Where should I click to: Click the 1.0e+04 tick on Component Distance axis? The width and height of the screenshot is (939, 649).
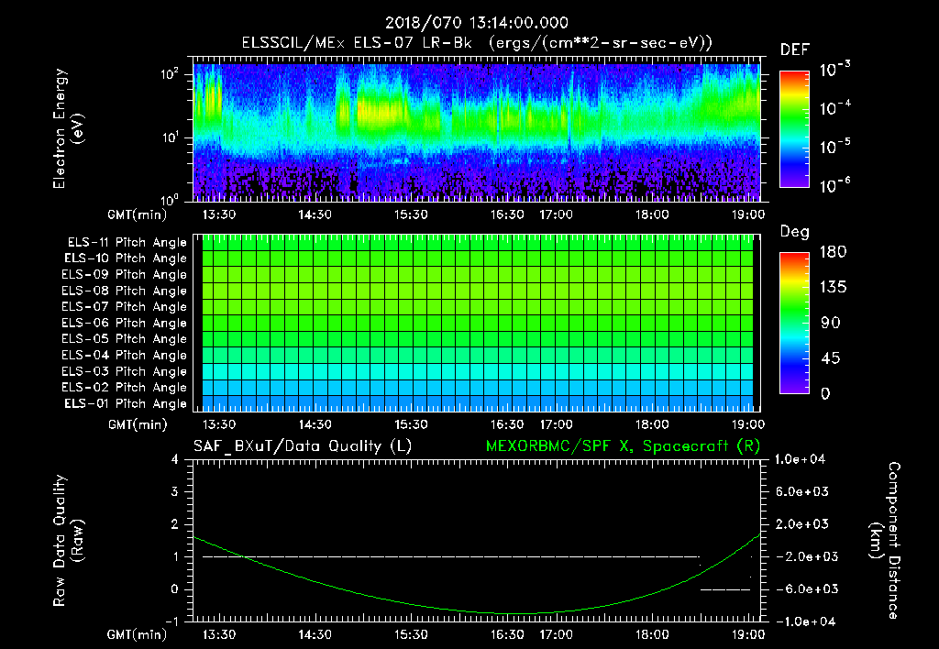pos(800,459)
